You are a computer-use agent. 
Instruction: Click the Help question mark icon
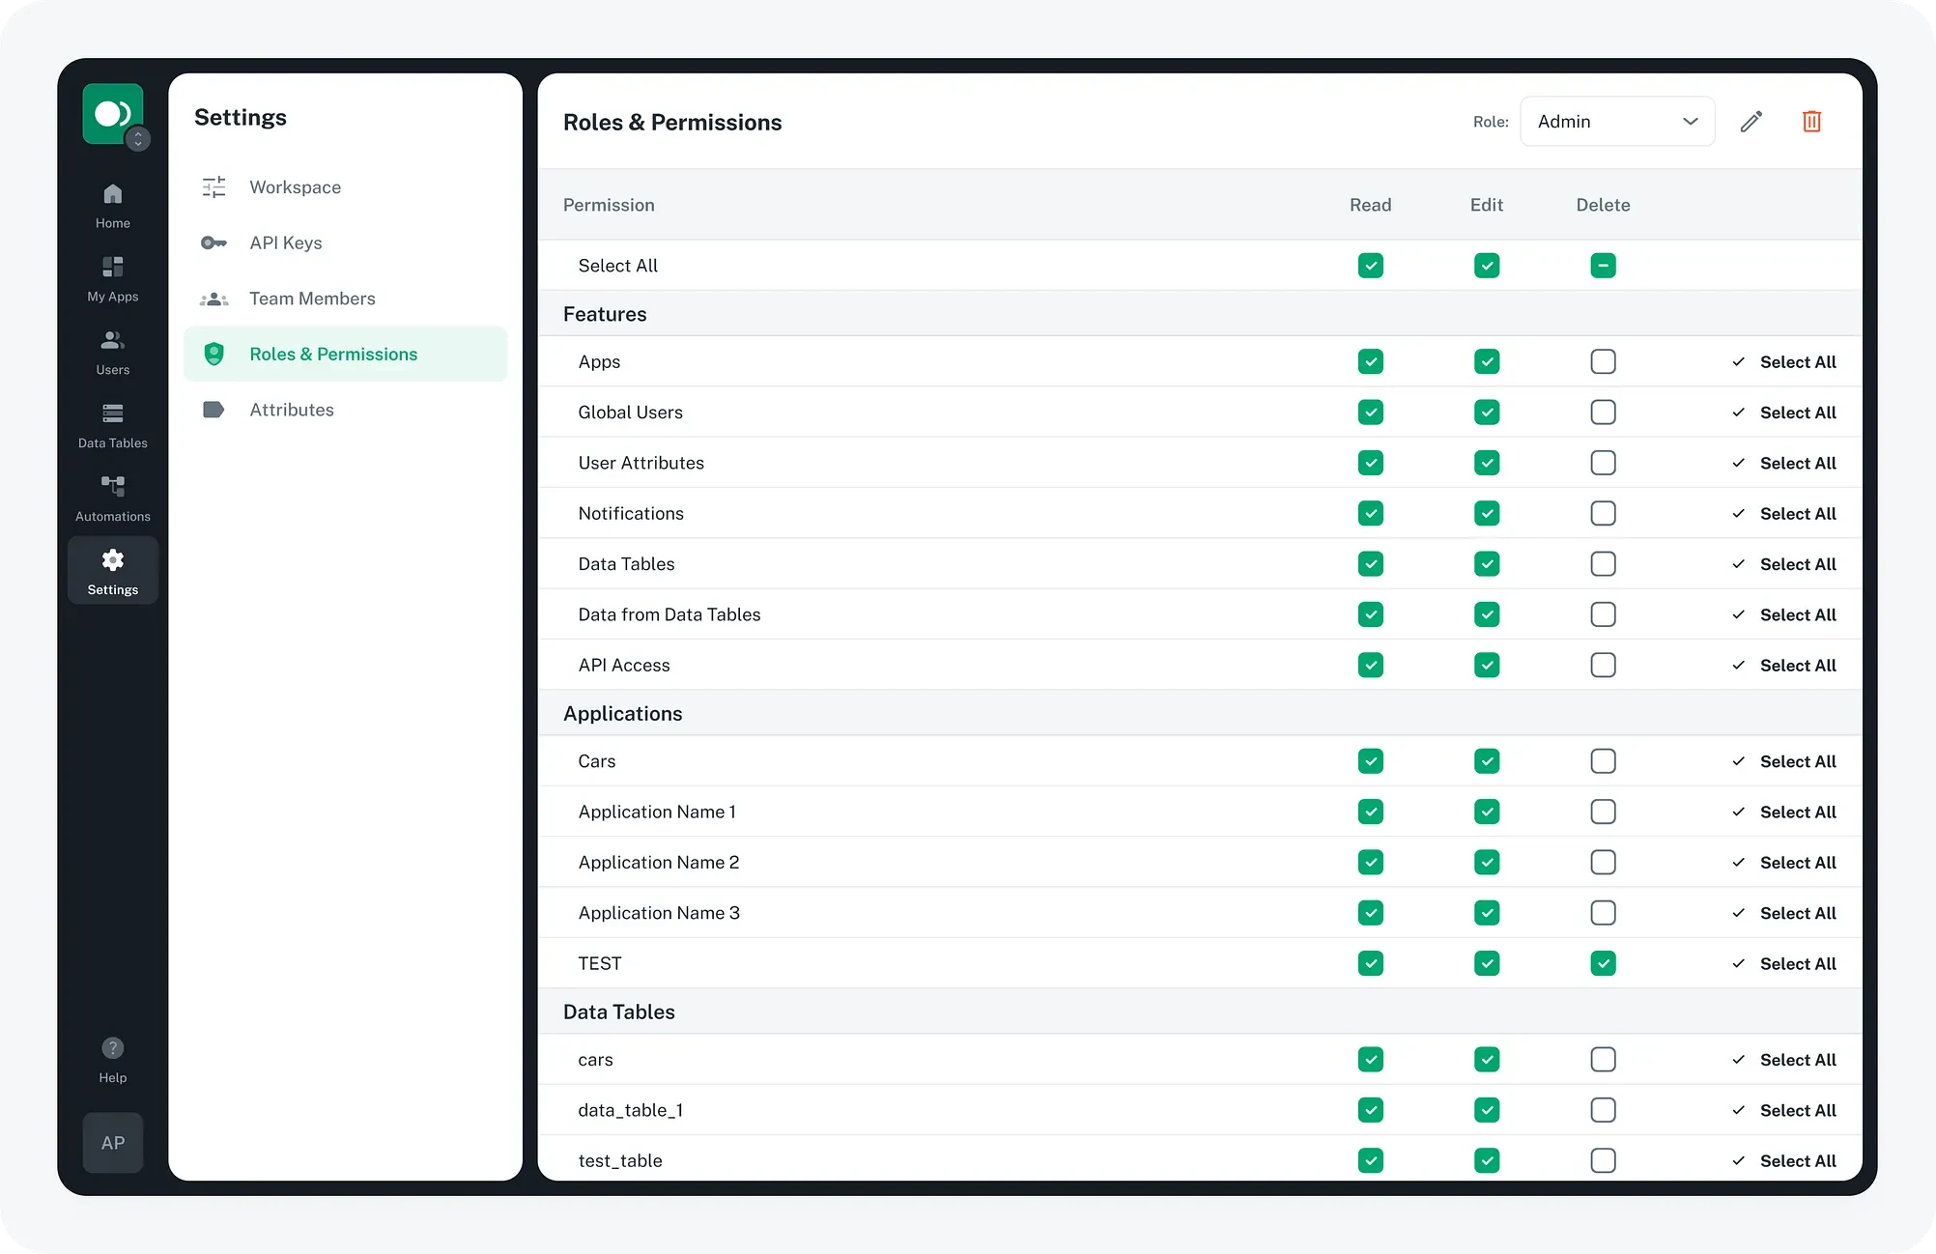pyautogui.click(x=113, y=1048)
